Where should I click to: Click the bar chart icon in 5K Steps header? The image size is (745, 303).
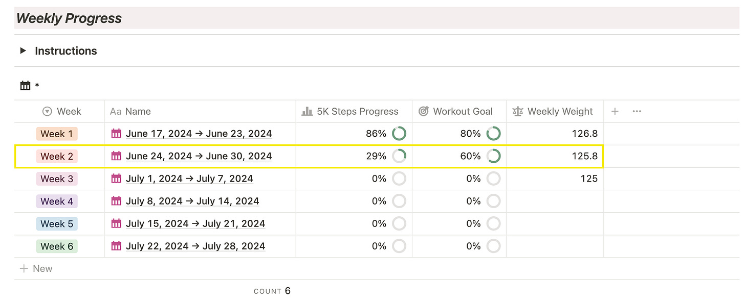(x=307, y=111)
